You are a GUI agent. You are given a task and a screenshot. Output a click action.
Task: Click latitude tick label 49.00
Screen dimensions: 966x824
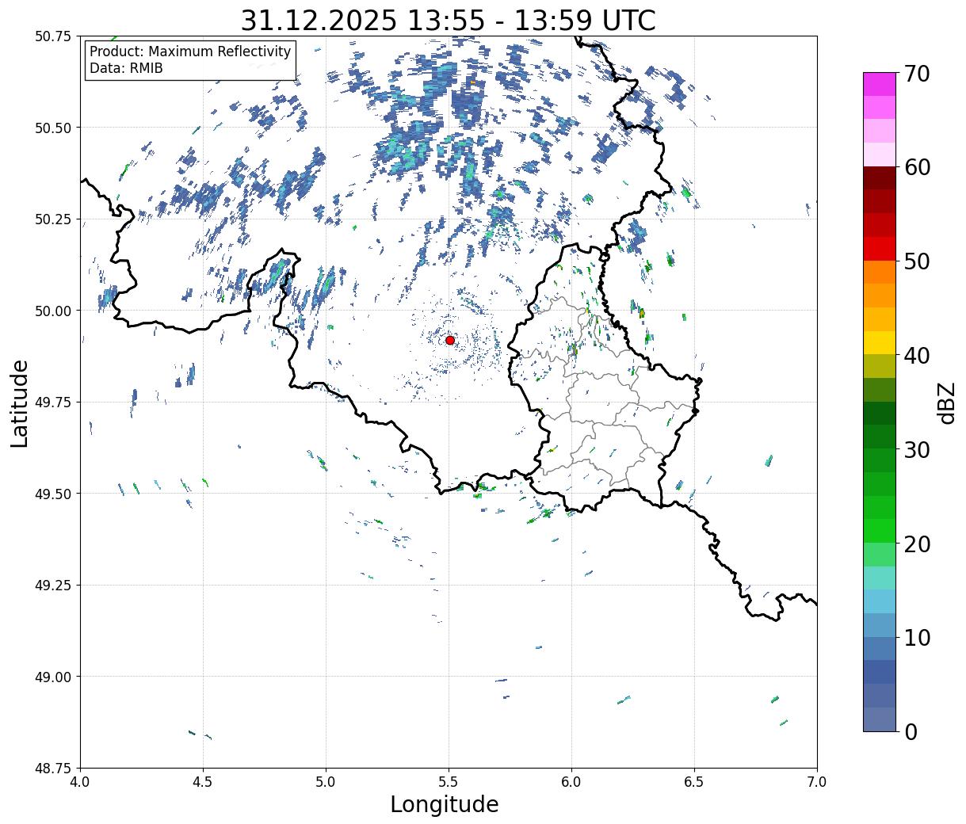click(53, 677)
